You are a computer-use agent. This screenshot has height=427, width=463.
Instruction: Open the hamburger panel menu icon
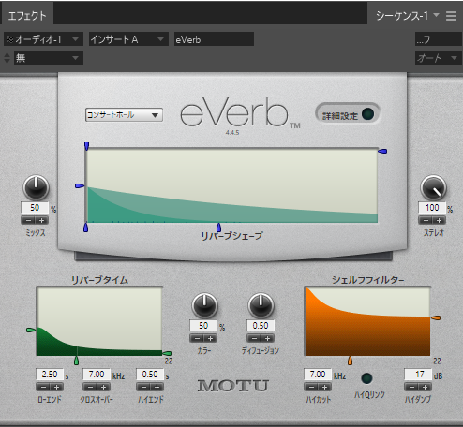451,16
